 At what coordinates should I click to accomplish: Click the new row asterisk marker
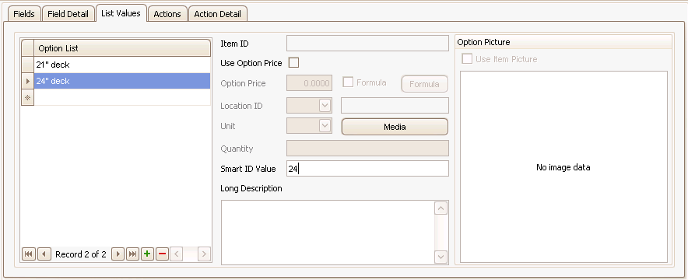click(x=28, y=98)
